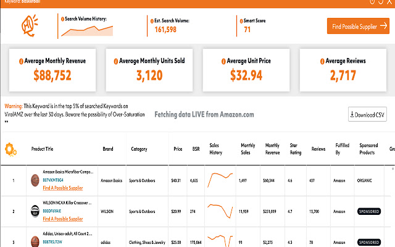Sort by the Monthly Revenue column header
The image size is (395, 247).
(272, 149)
